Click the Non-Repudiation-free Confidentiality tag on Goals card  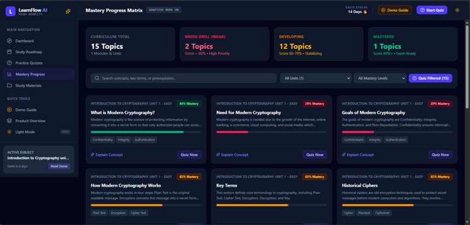tap(354, 140)
